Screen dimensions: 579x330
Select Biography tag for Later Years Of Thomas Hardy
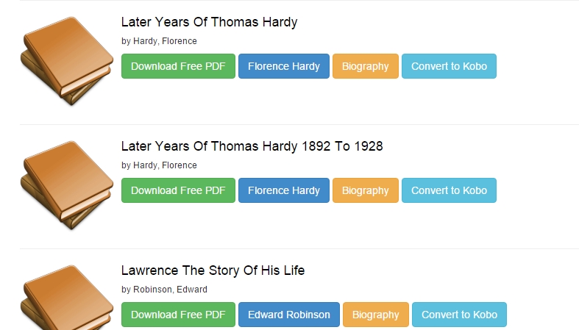click(366, 66)
